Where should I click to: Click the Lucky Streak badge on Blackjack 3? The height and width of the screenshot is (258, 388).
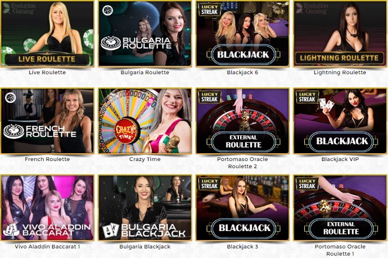tap(210, 184)
